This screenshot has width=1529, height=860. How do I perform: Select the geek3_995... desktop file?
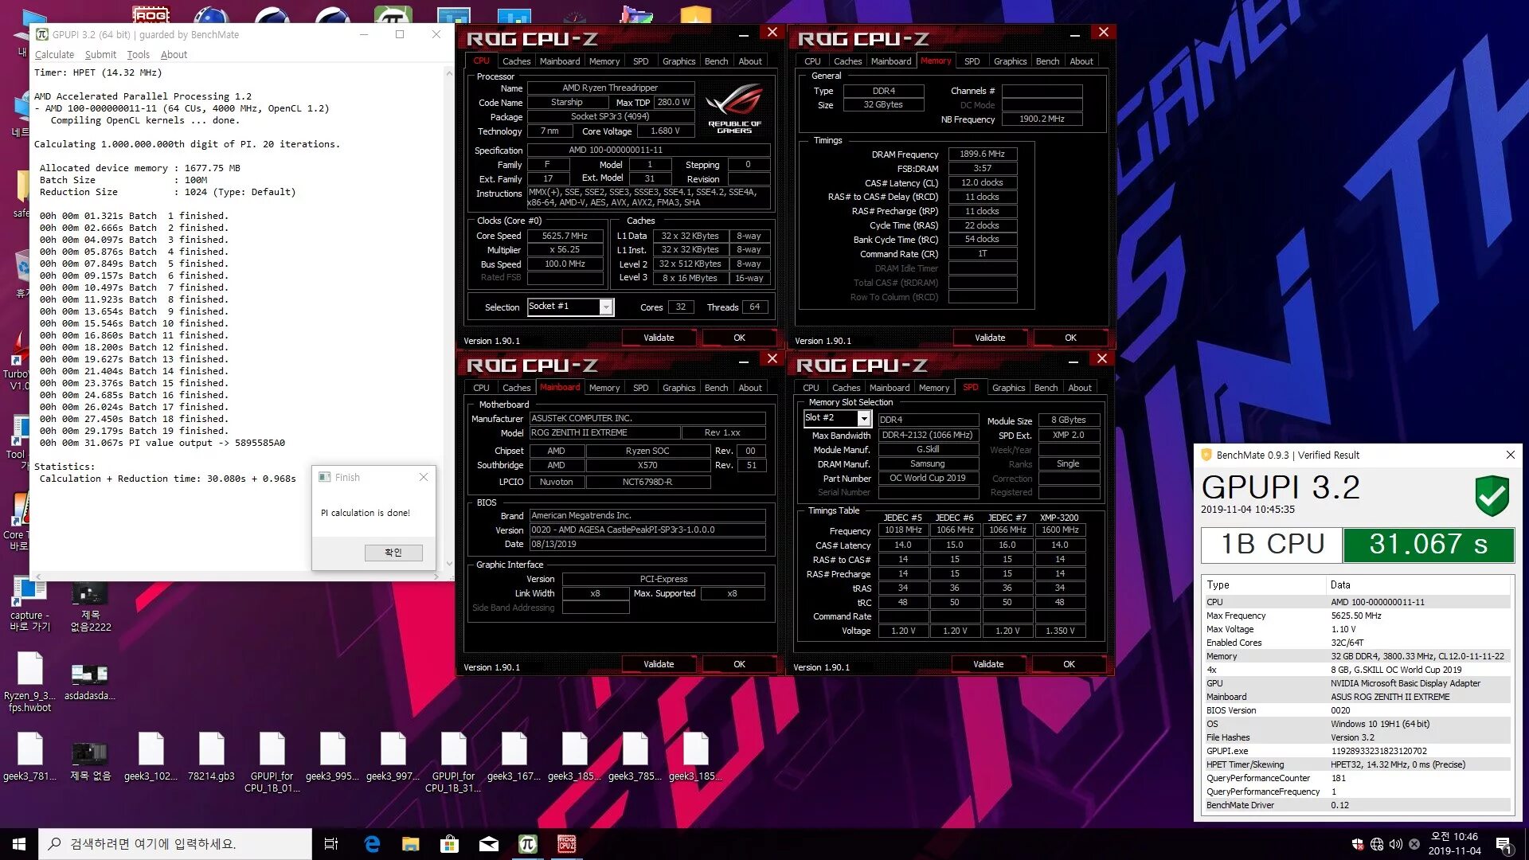coord(332,756)
